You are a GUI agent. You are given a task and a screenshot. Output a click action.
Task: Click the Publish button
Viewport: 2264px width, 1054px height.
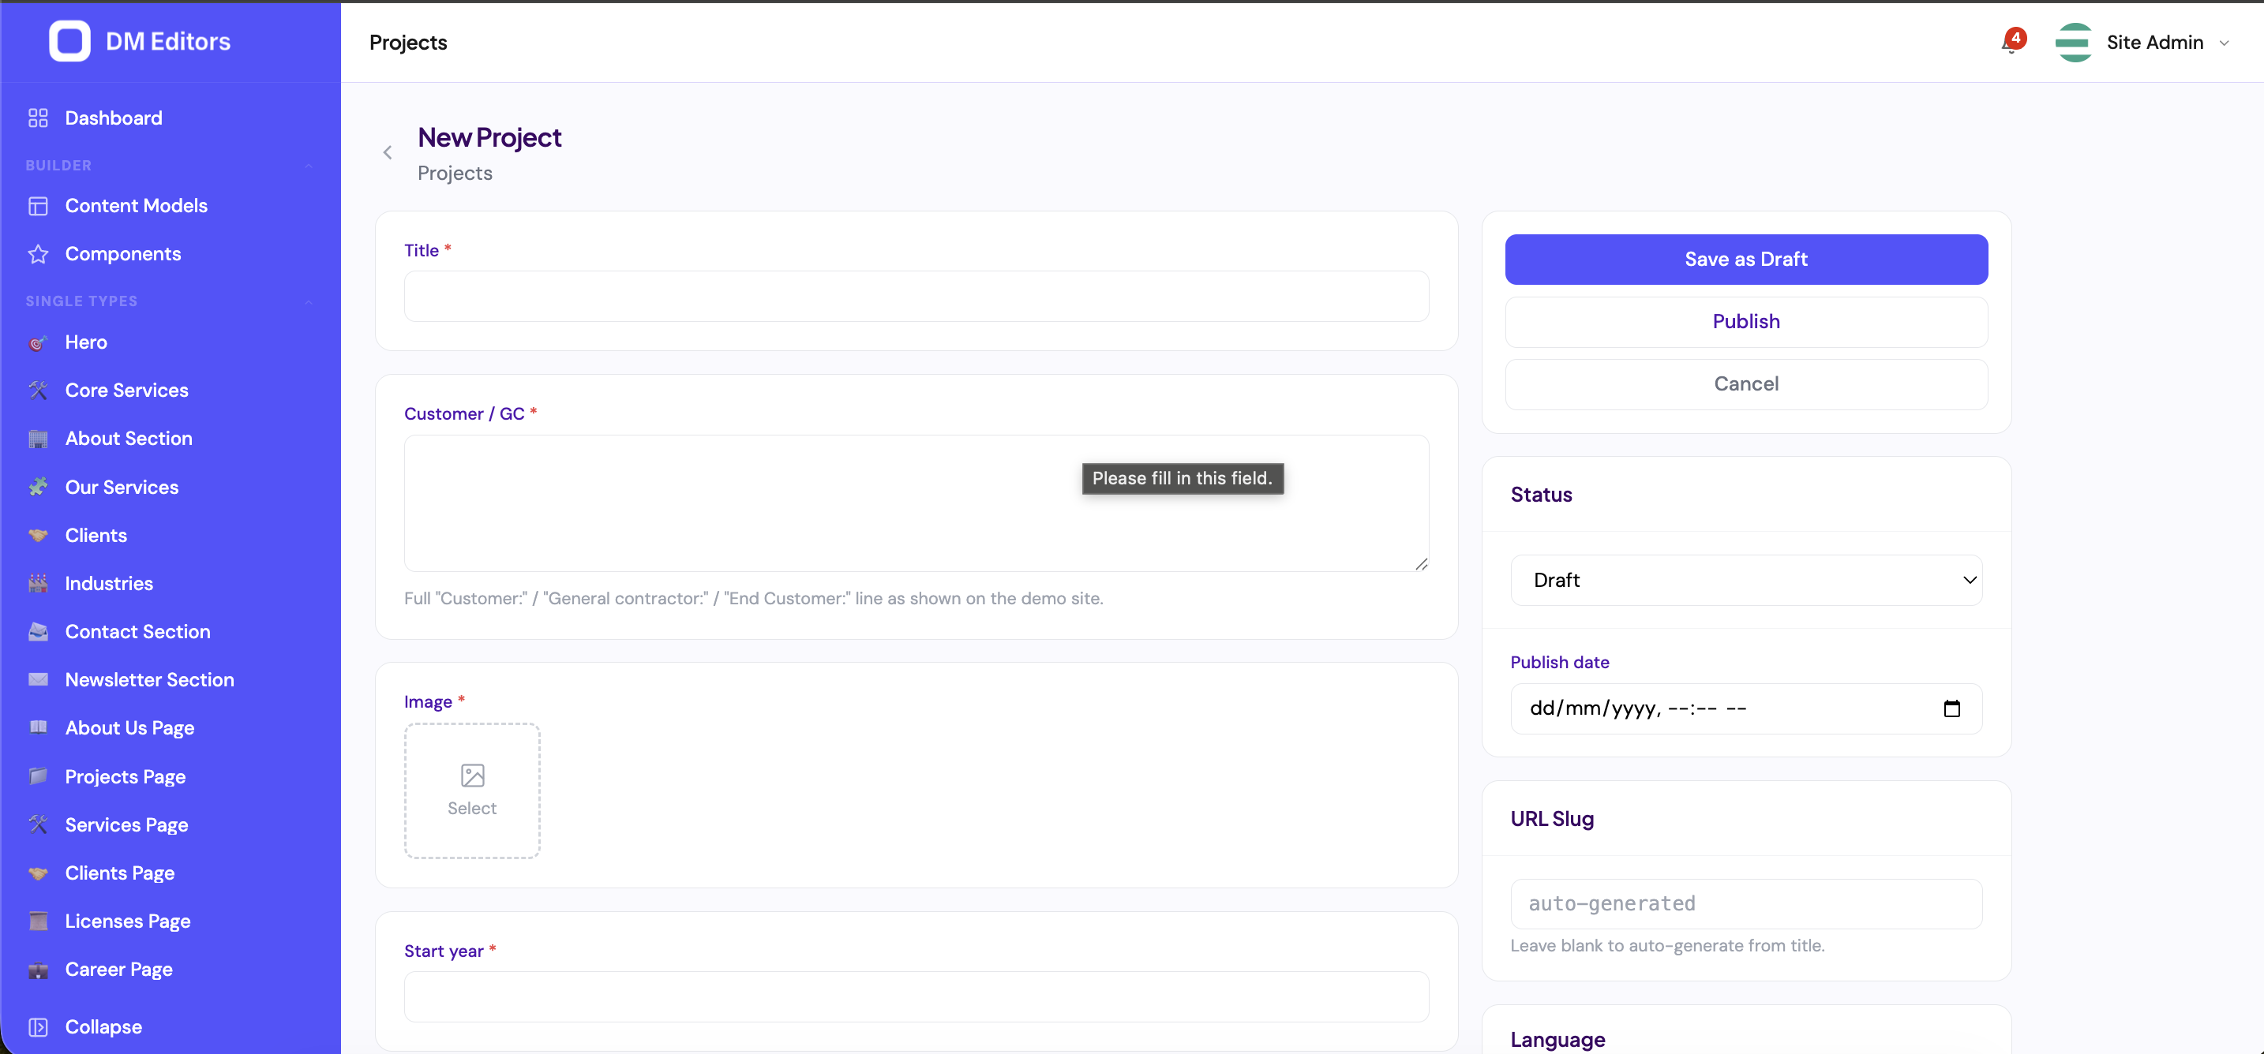[x=1746, y=321]
